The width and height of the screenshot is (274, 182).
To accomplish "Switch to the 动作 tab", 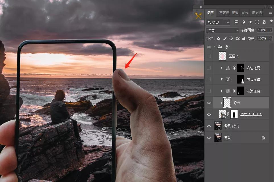I will coord(245,13).
